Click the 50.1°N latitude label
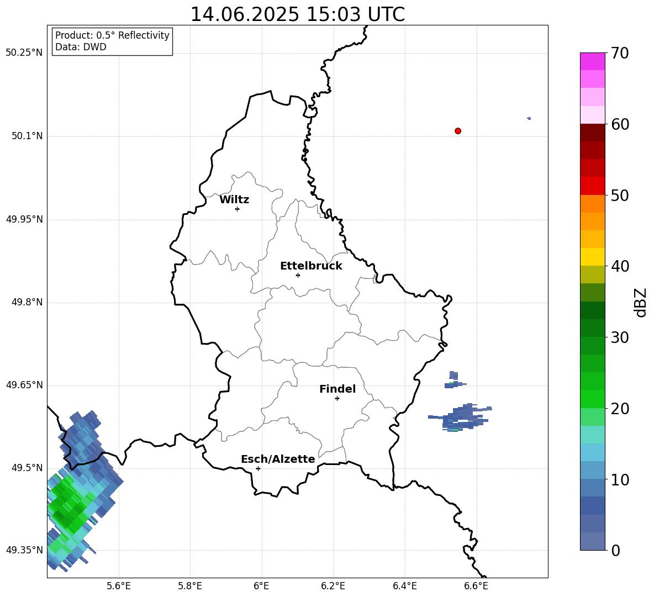 (x=28, y=136)
